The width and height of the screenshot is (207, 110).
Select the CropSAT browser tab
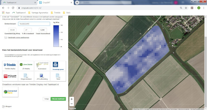55,2
